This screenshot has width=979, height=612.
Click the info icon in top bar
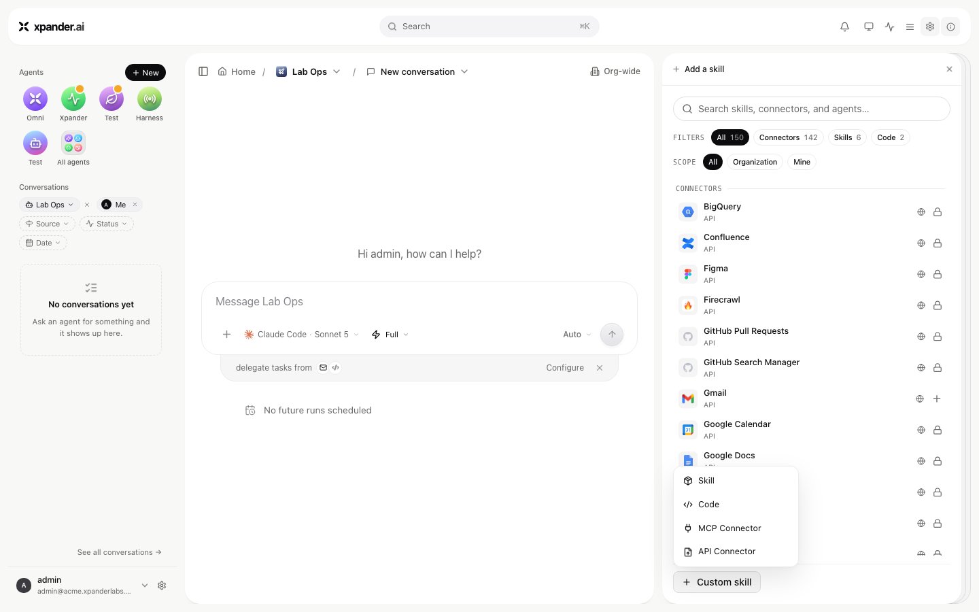[x=950, y=27]
